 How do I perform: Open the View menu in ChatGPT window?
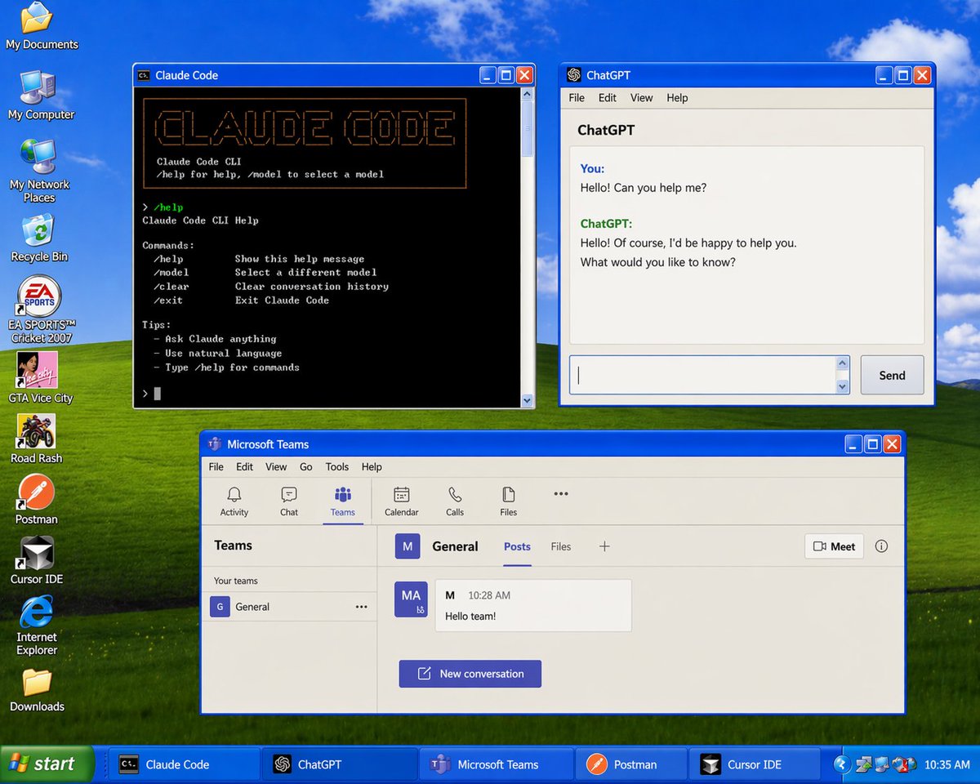641,98
